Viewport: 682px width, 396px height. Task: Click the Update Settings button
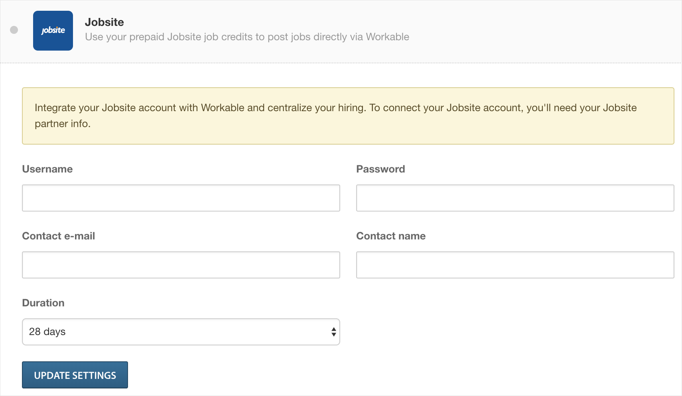click(75, 375)
